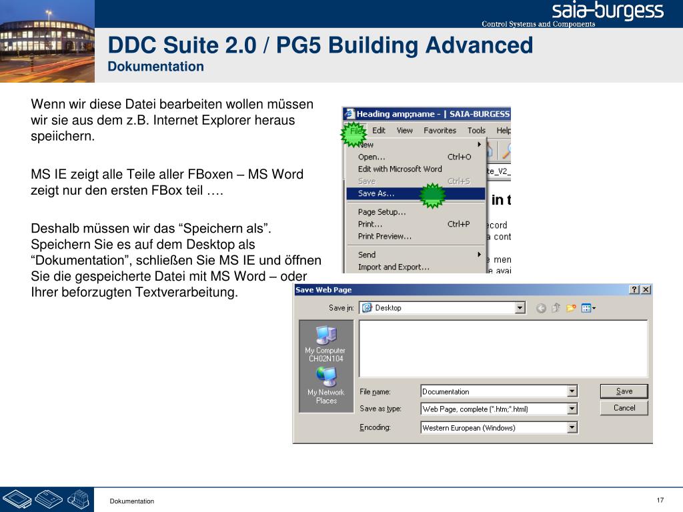This screenshot has height=512, width=683.
Task: Expand the Encoding dropdown
Action: 572,427
